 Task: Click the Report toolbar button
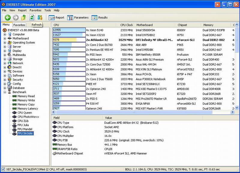tap(56, 18)
